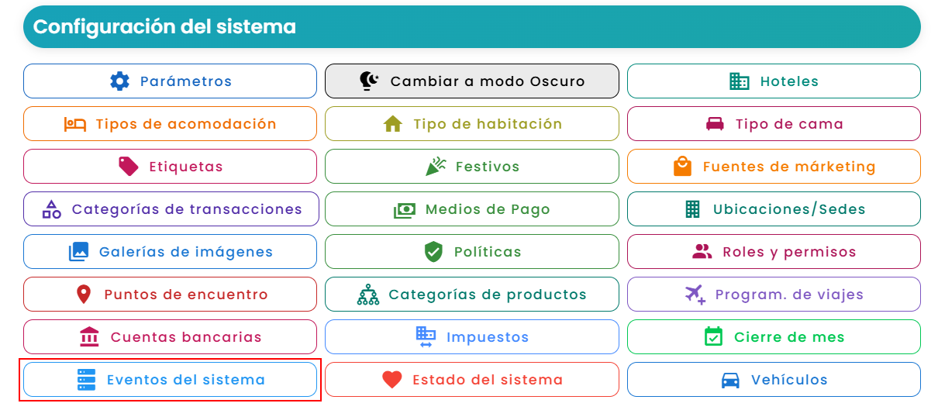
Task: Select Cierre de mes option
Action: click(x=774, y=337)
